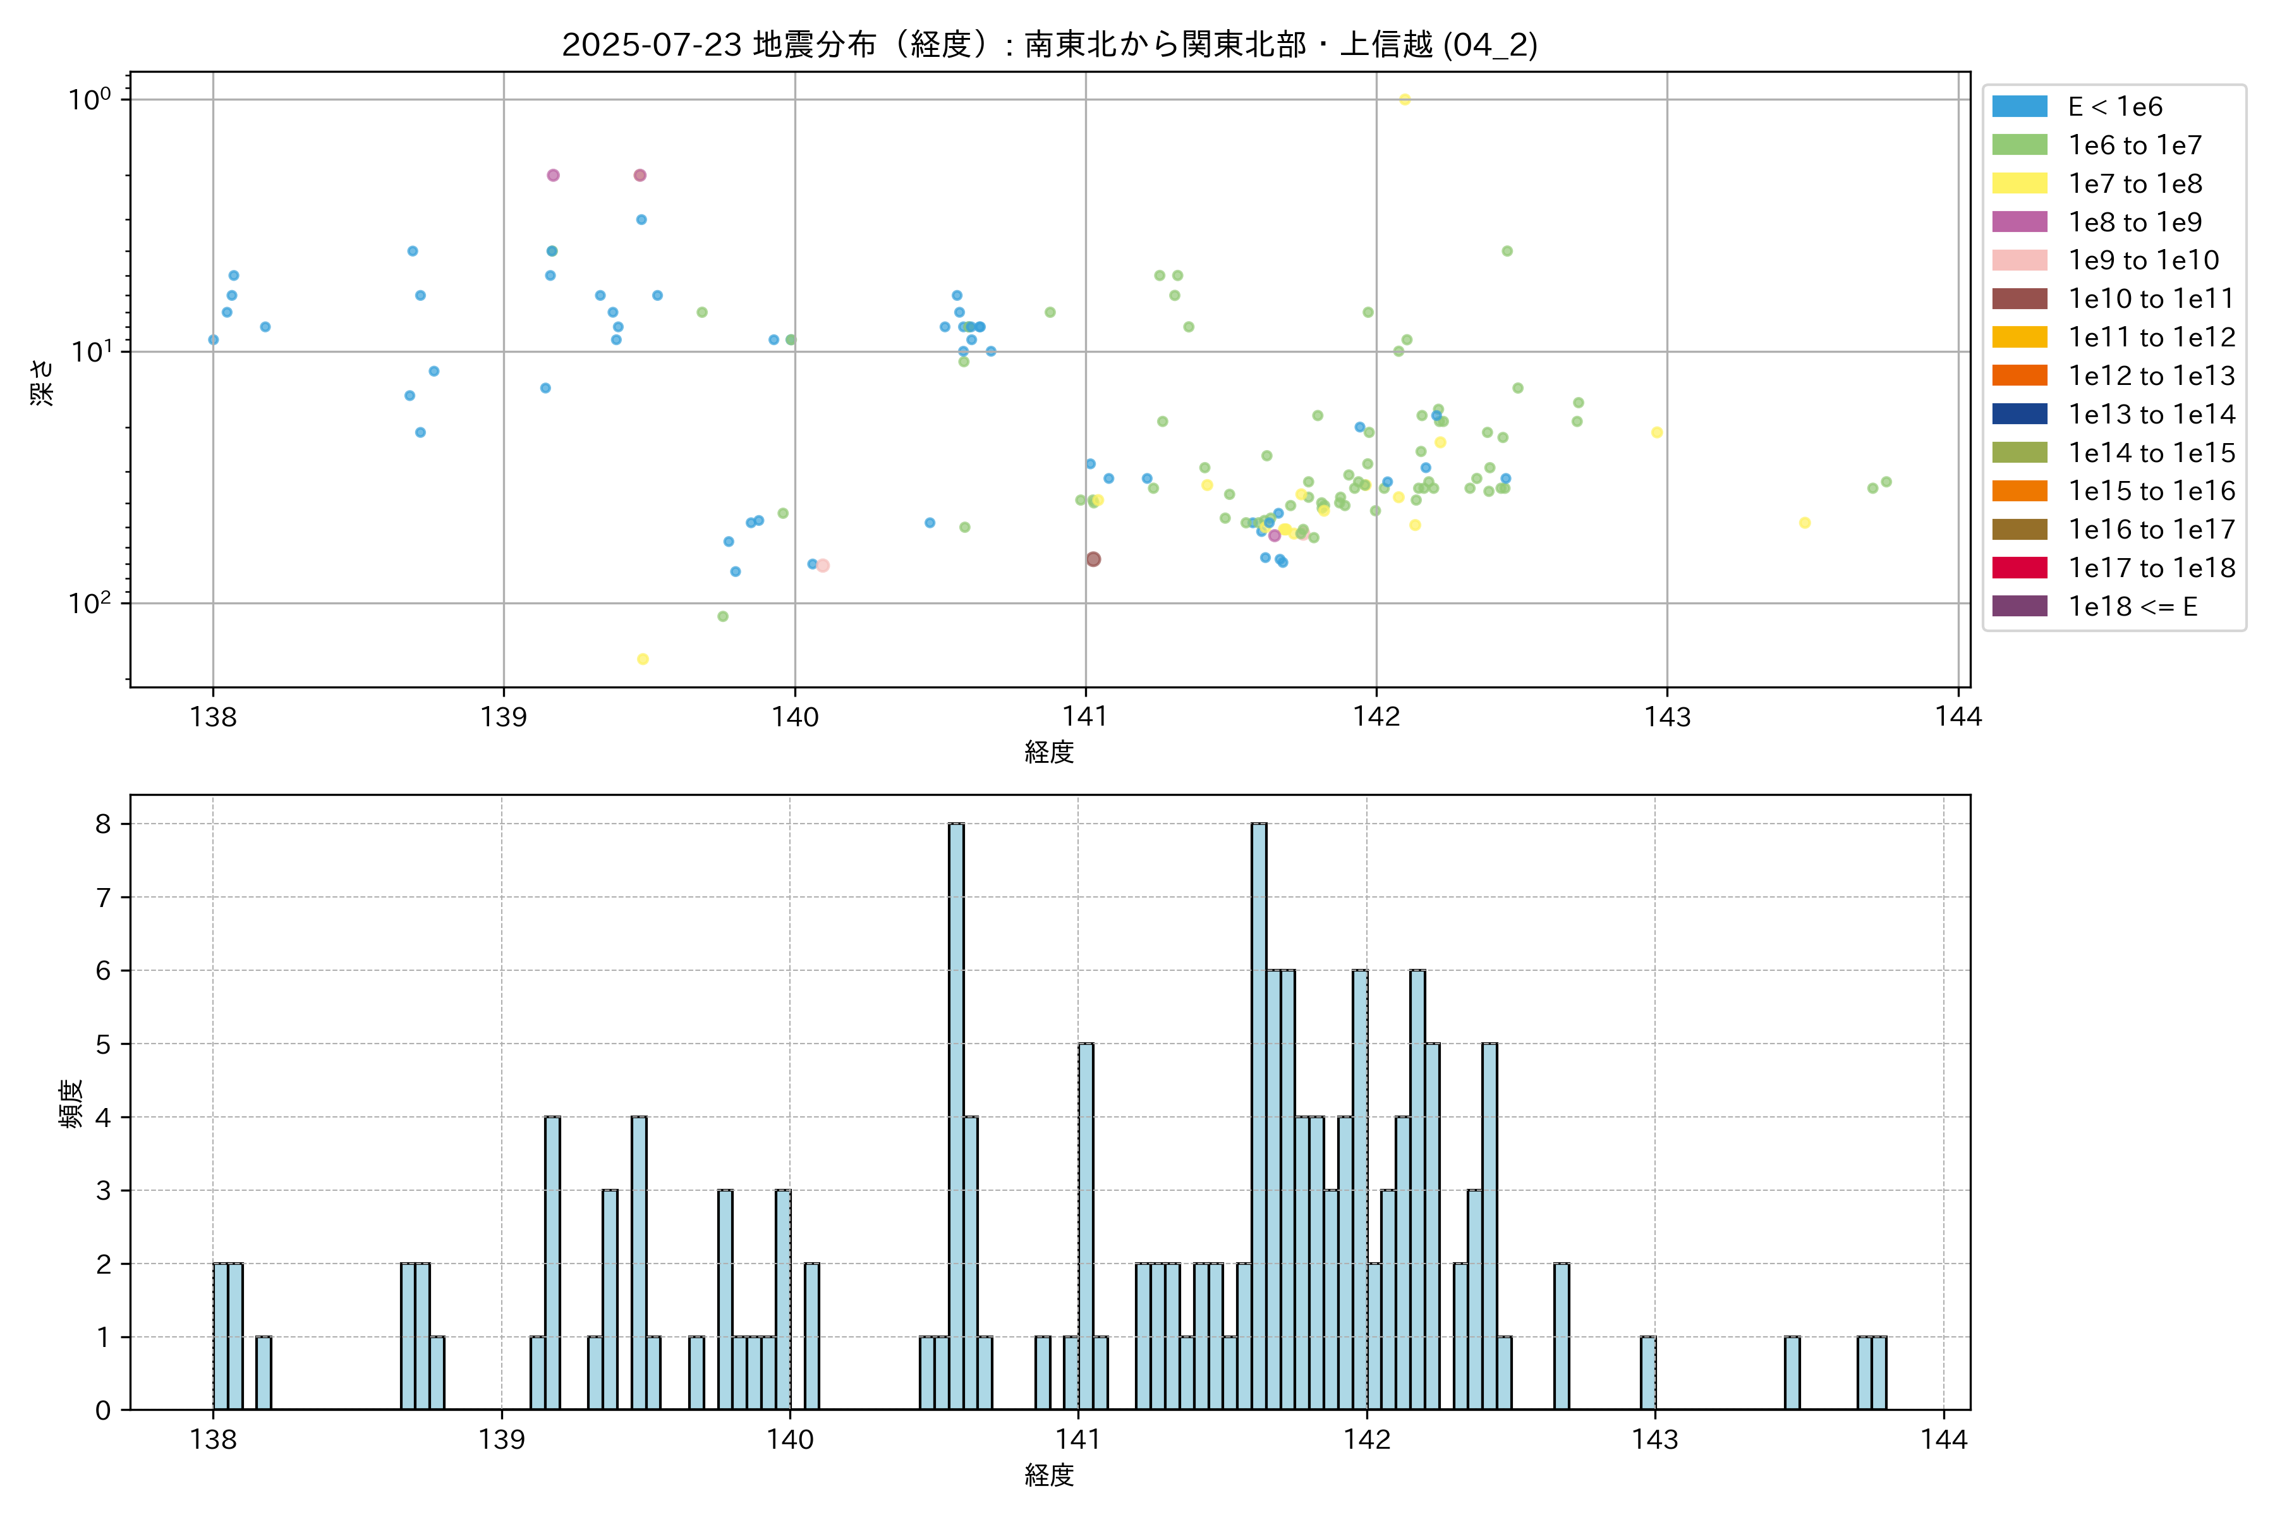2275x1517 pixels.
Task: Click the pink point near longitude 140.1
Action: click(x=823, y=566)
